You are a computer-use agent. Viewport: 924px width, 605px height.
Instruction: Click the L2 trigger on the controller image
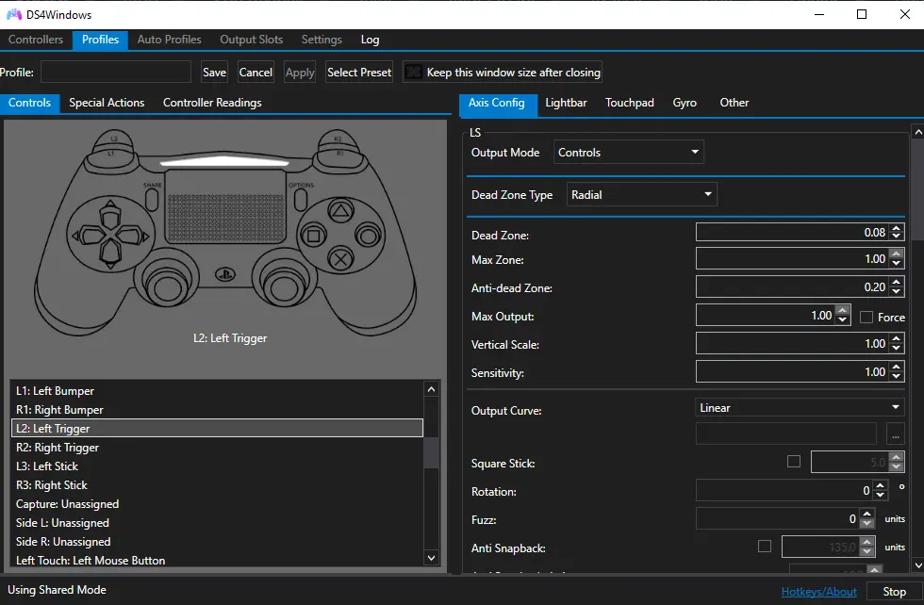tap(113, 139)
